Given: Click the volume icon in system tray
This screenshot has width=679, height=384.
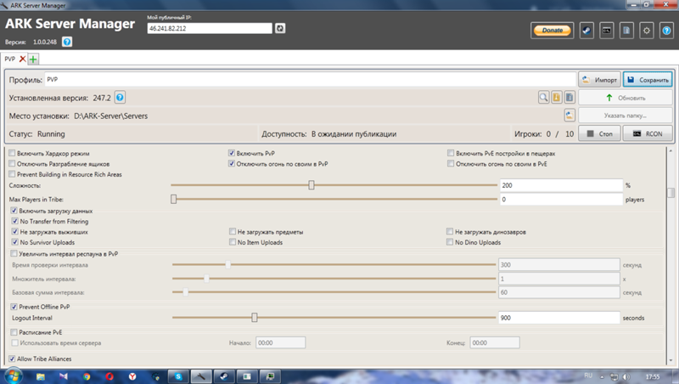Looking at the screenshot, I should pyautogui.click(x=626, y=376).
